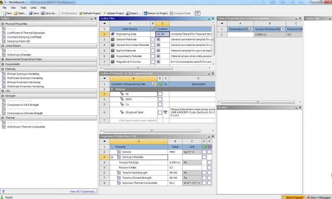Click here to add a new material
The image size is (332, 199).
point(137,120)
